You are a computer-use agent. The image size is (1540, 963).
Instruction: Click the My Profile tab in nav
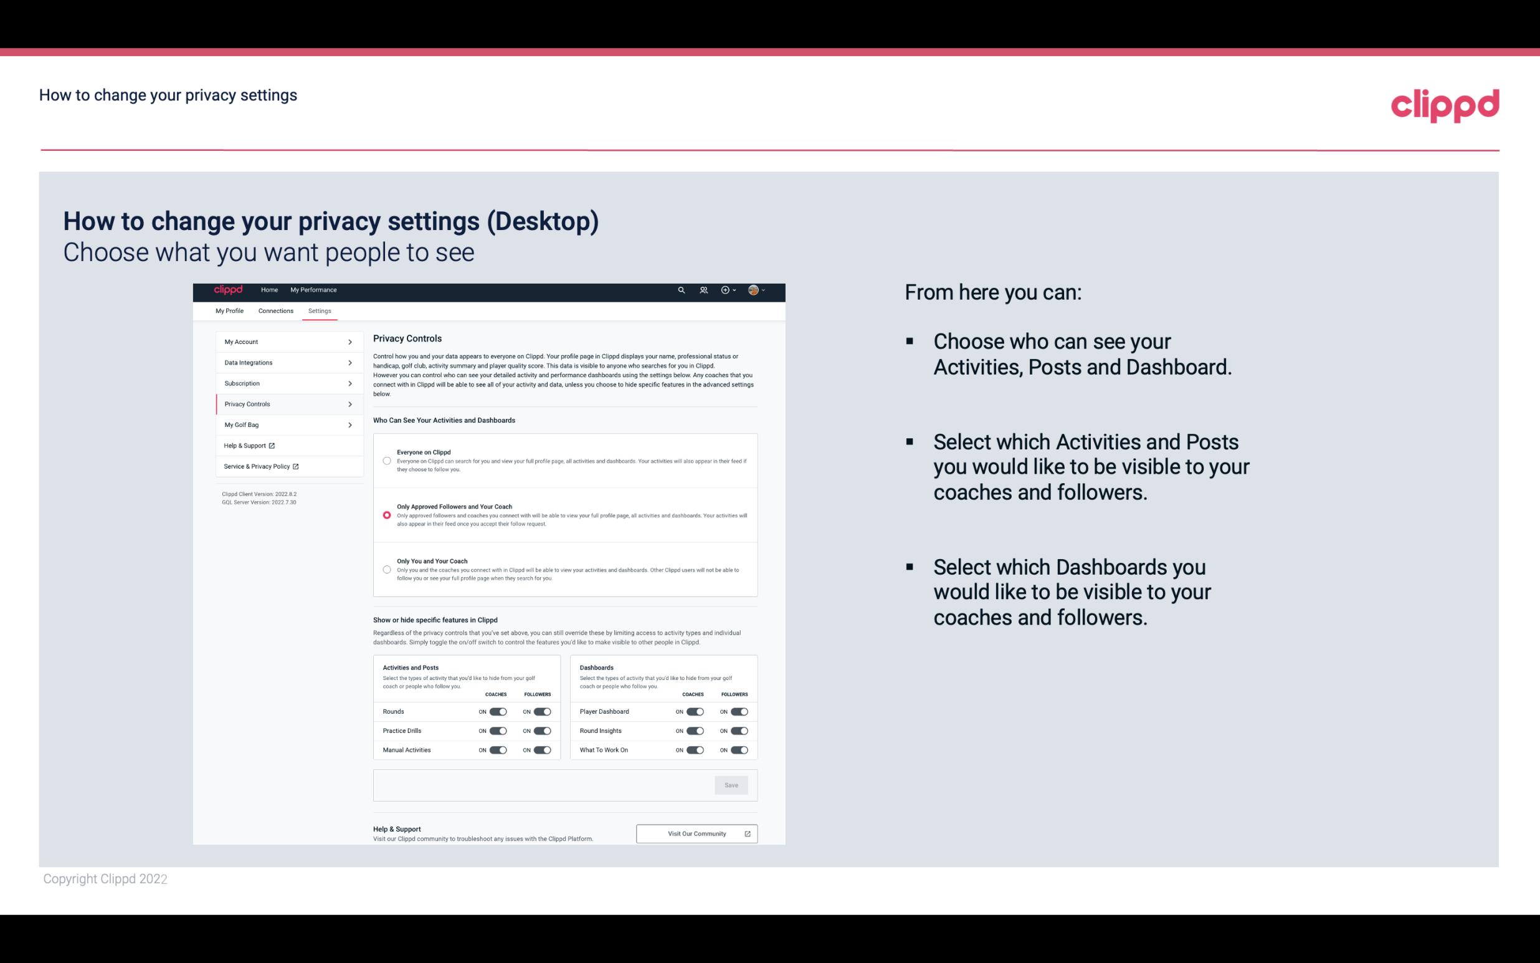click(x=229, y=310)
